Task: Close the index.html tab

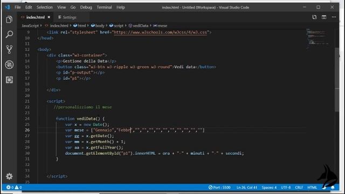Action: [x=49, y=17]
